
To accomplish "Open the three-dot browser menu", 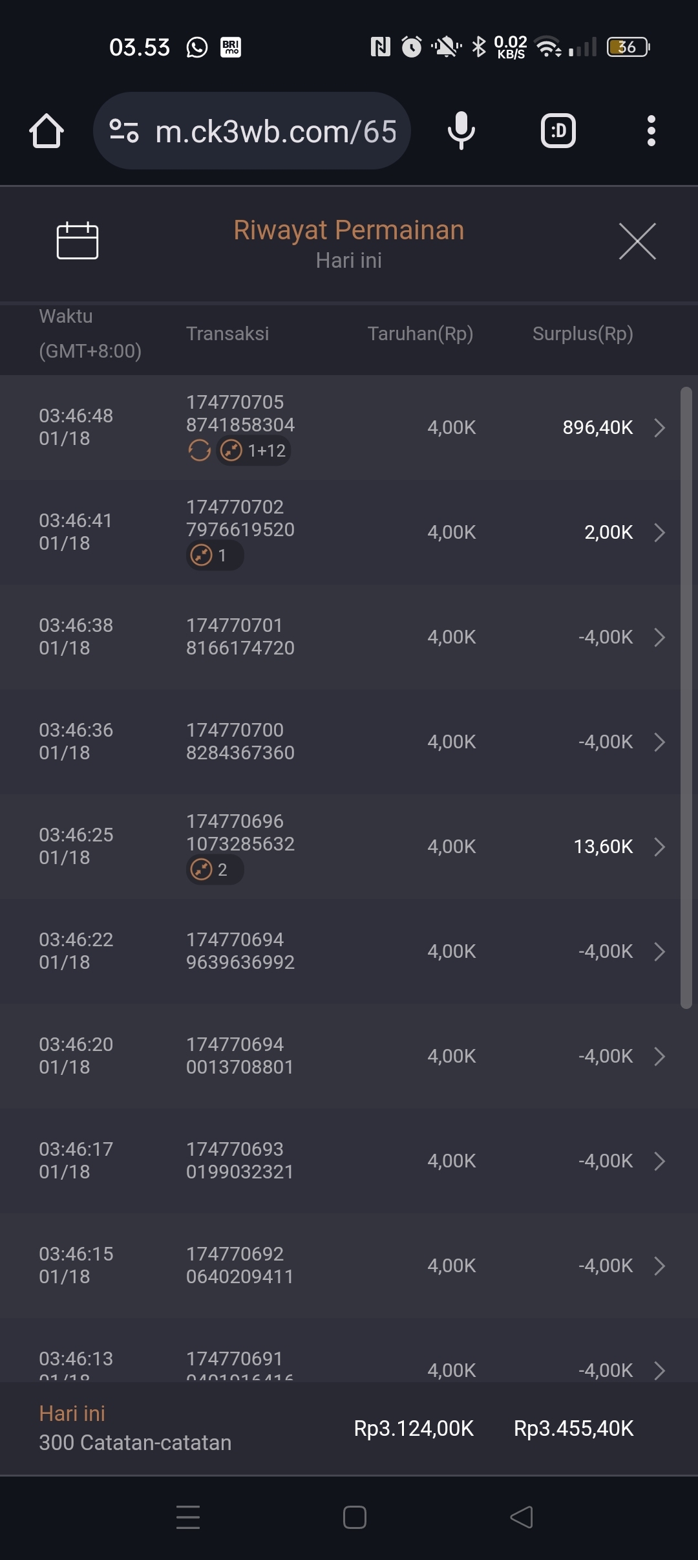I will point(651,131).
